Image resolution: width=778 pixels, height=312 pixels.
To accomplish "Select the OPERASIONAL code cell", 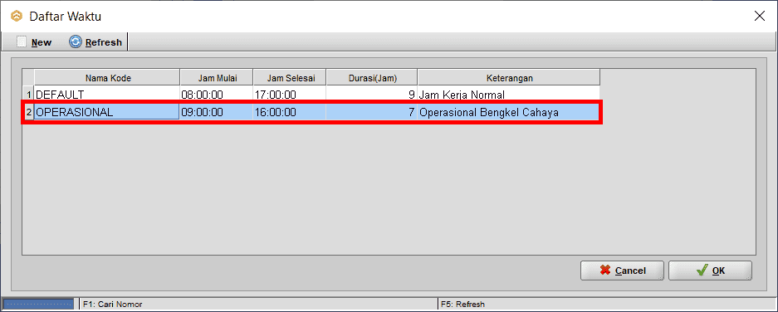I will click(106, 113).
